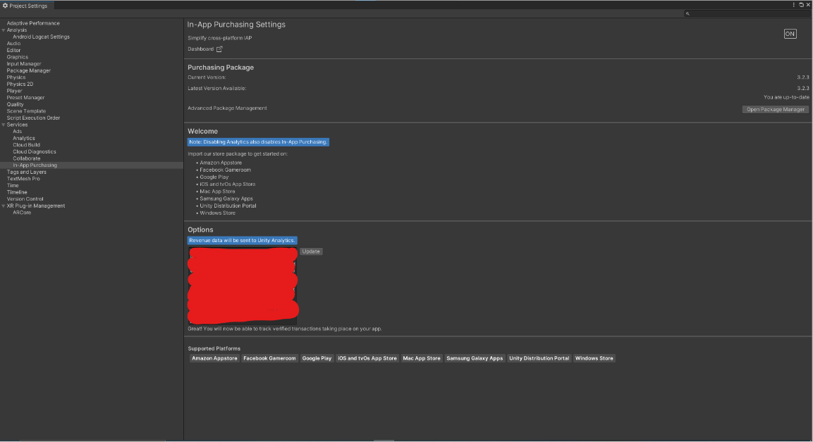Click the Windows Store platform tag
This screenshot has width=813, height=442.
click(594, 358)
